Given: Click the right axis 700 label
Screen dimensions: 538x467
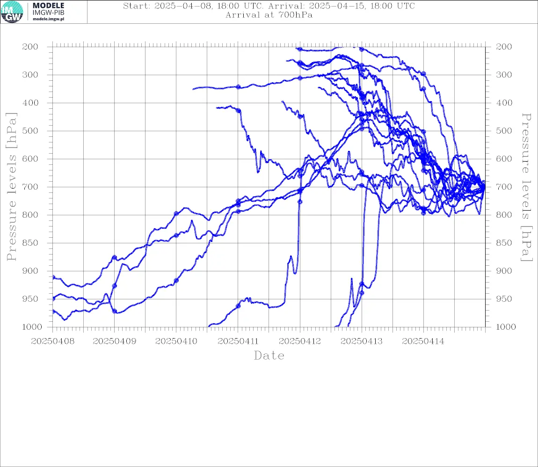Looking at the screenshot, I should pos(504,187).
